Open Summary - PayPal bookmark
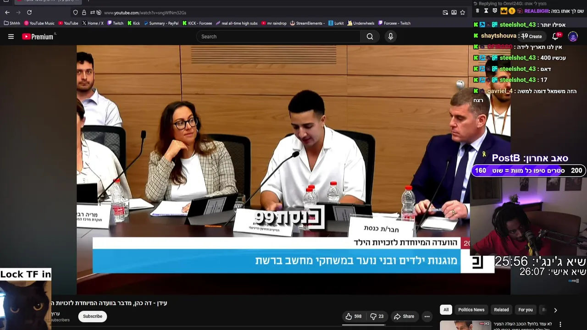Image resolution: width=587 pixels, height=330 pixels. click(161, 23)
